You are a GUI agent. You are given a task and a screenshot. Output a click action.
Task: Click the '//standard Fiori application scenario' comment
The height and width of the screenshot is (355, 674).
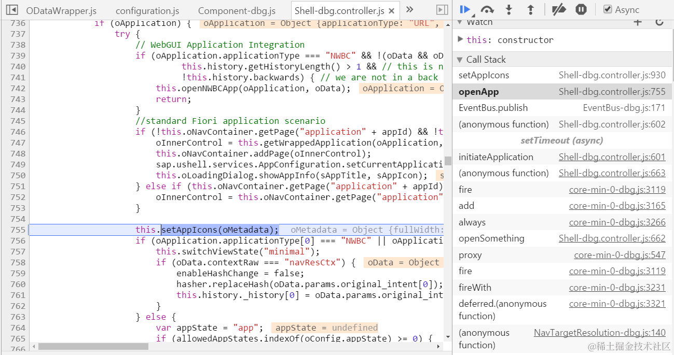coord(230,121)
